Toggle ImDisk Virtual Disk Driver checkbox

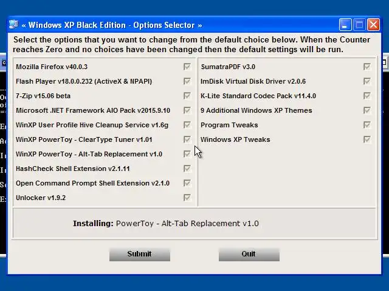(x=367, y=81)
